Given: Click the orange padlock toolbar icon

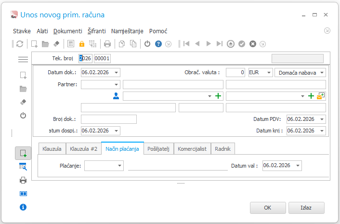Looking at the screenshot, I should click(x=82, y=44).
